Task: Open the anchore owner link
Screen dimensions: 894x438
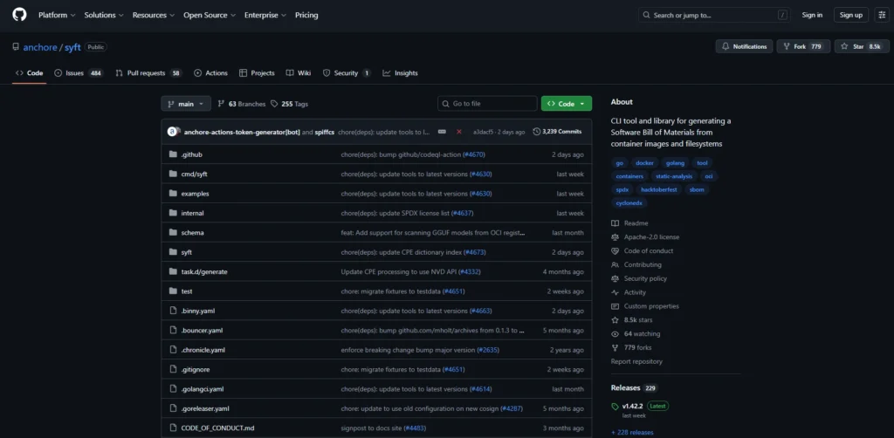Action: click(x=40, y=47)
